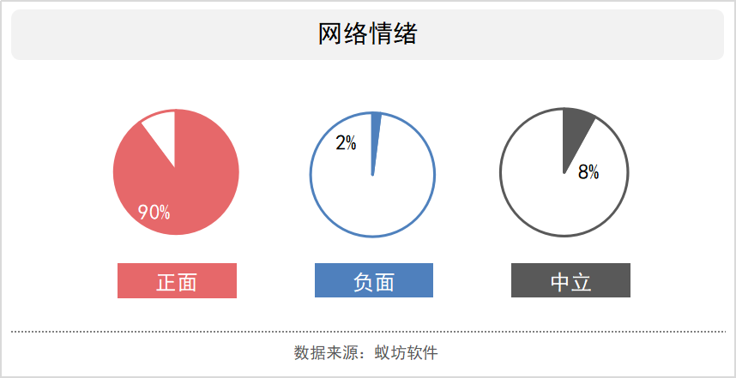736x378 pixels.
Task: Select the blue 2% pie chart
Action: point(372,175)
